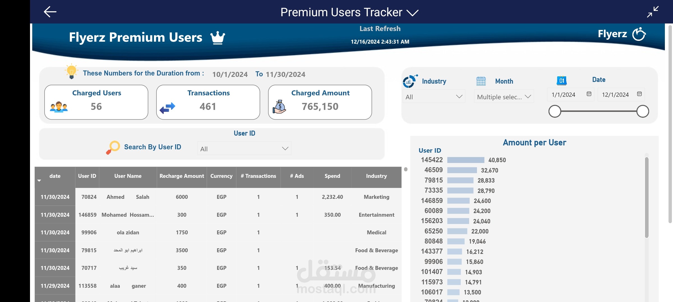
Task: Click the Transactions arrows icon
Action: click(167, 108)
